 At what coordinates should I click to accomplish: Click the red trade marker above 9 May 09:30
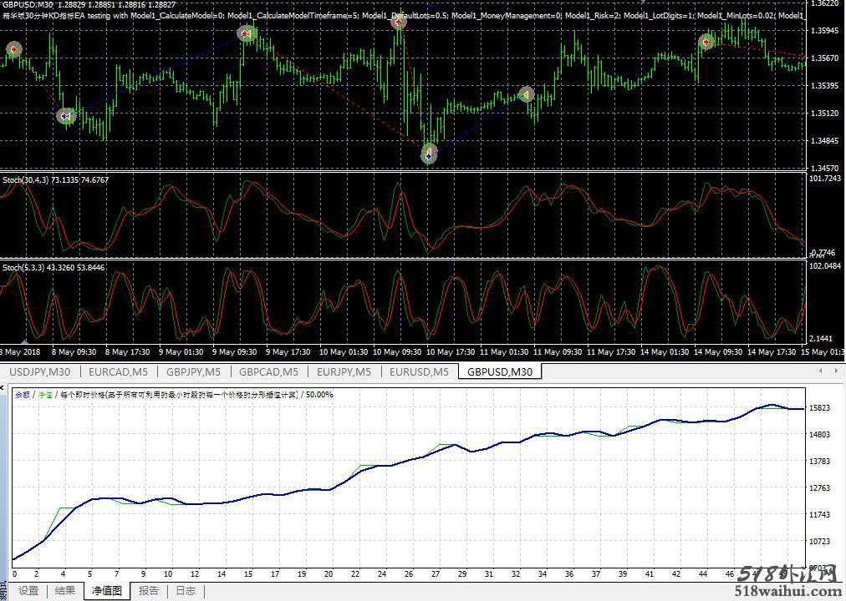point(247,34)
